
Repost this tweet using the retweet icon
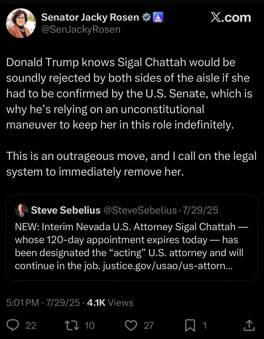pos(70,325)
